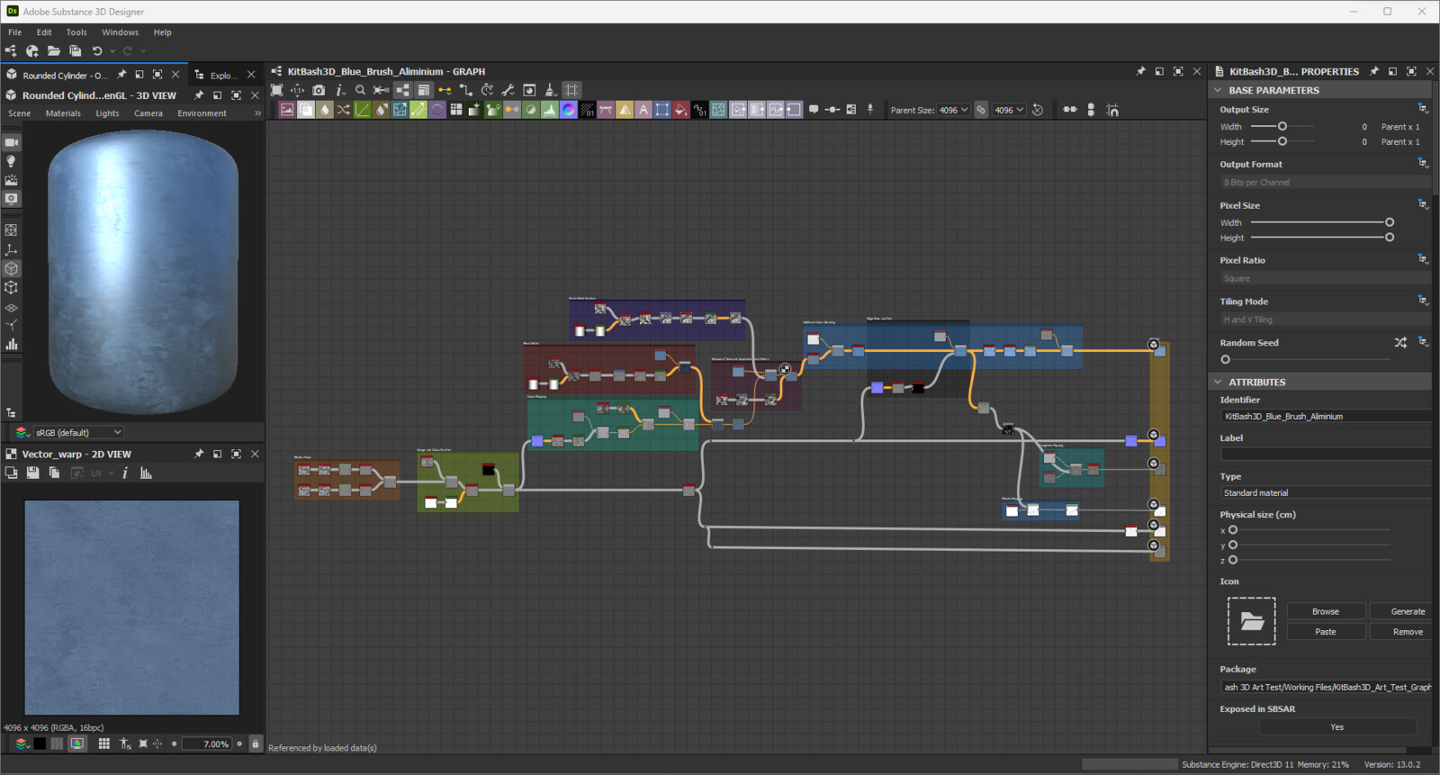Screen dimensions: 1440x775
Task: Add a Transform 2D node icon
Action: [661, 110]
